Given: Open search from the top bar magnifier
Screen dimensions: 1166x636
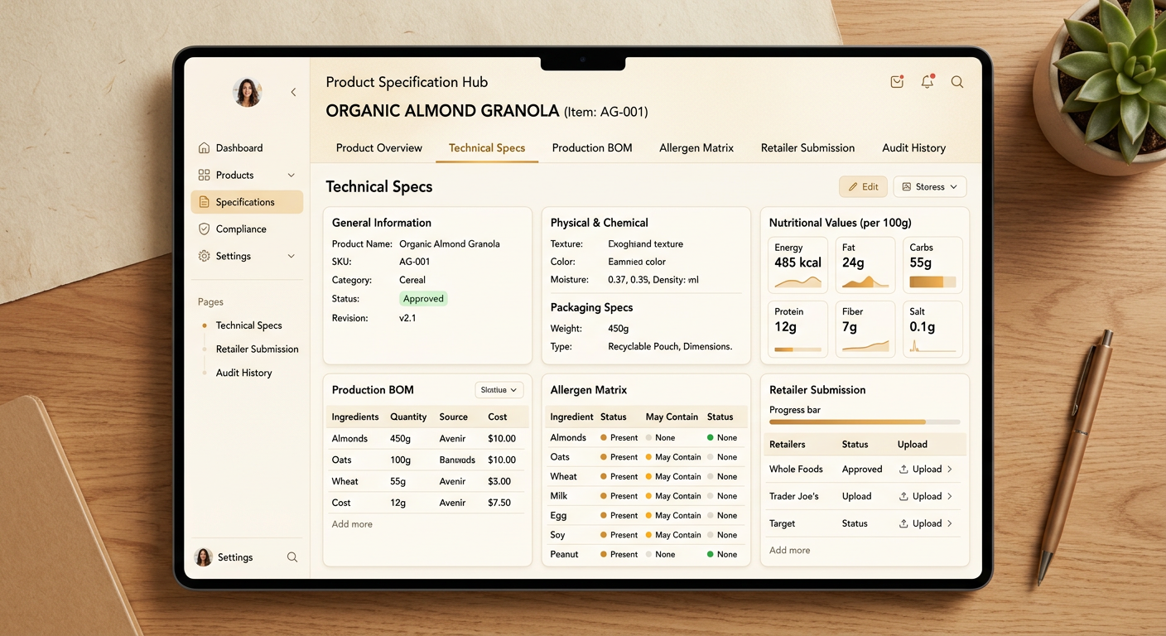Looking at the screenshot, I should 957,82.
